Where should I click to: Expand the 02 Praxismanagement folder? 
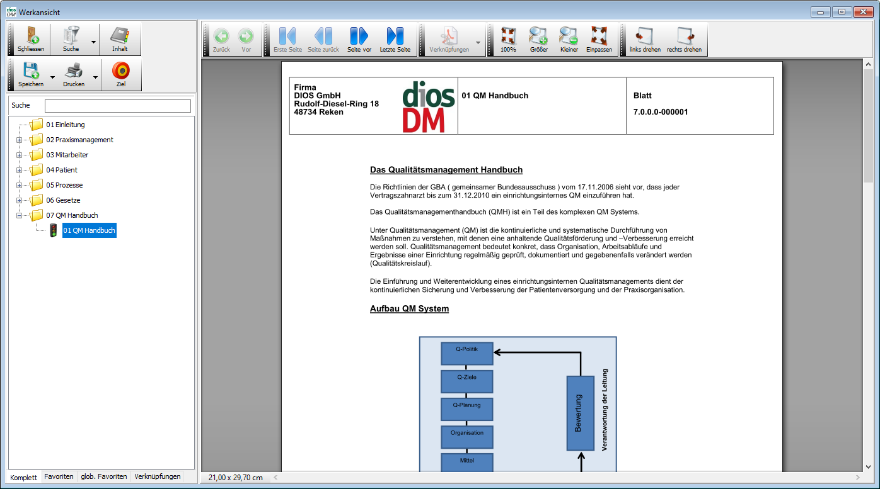point(19,140)
